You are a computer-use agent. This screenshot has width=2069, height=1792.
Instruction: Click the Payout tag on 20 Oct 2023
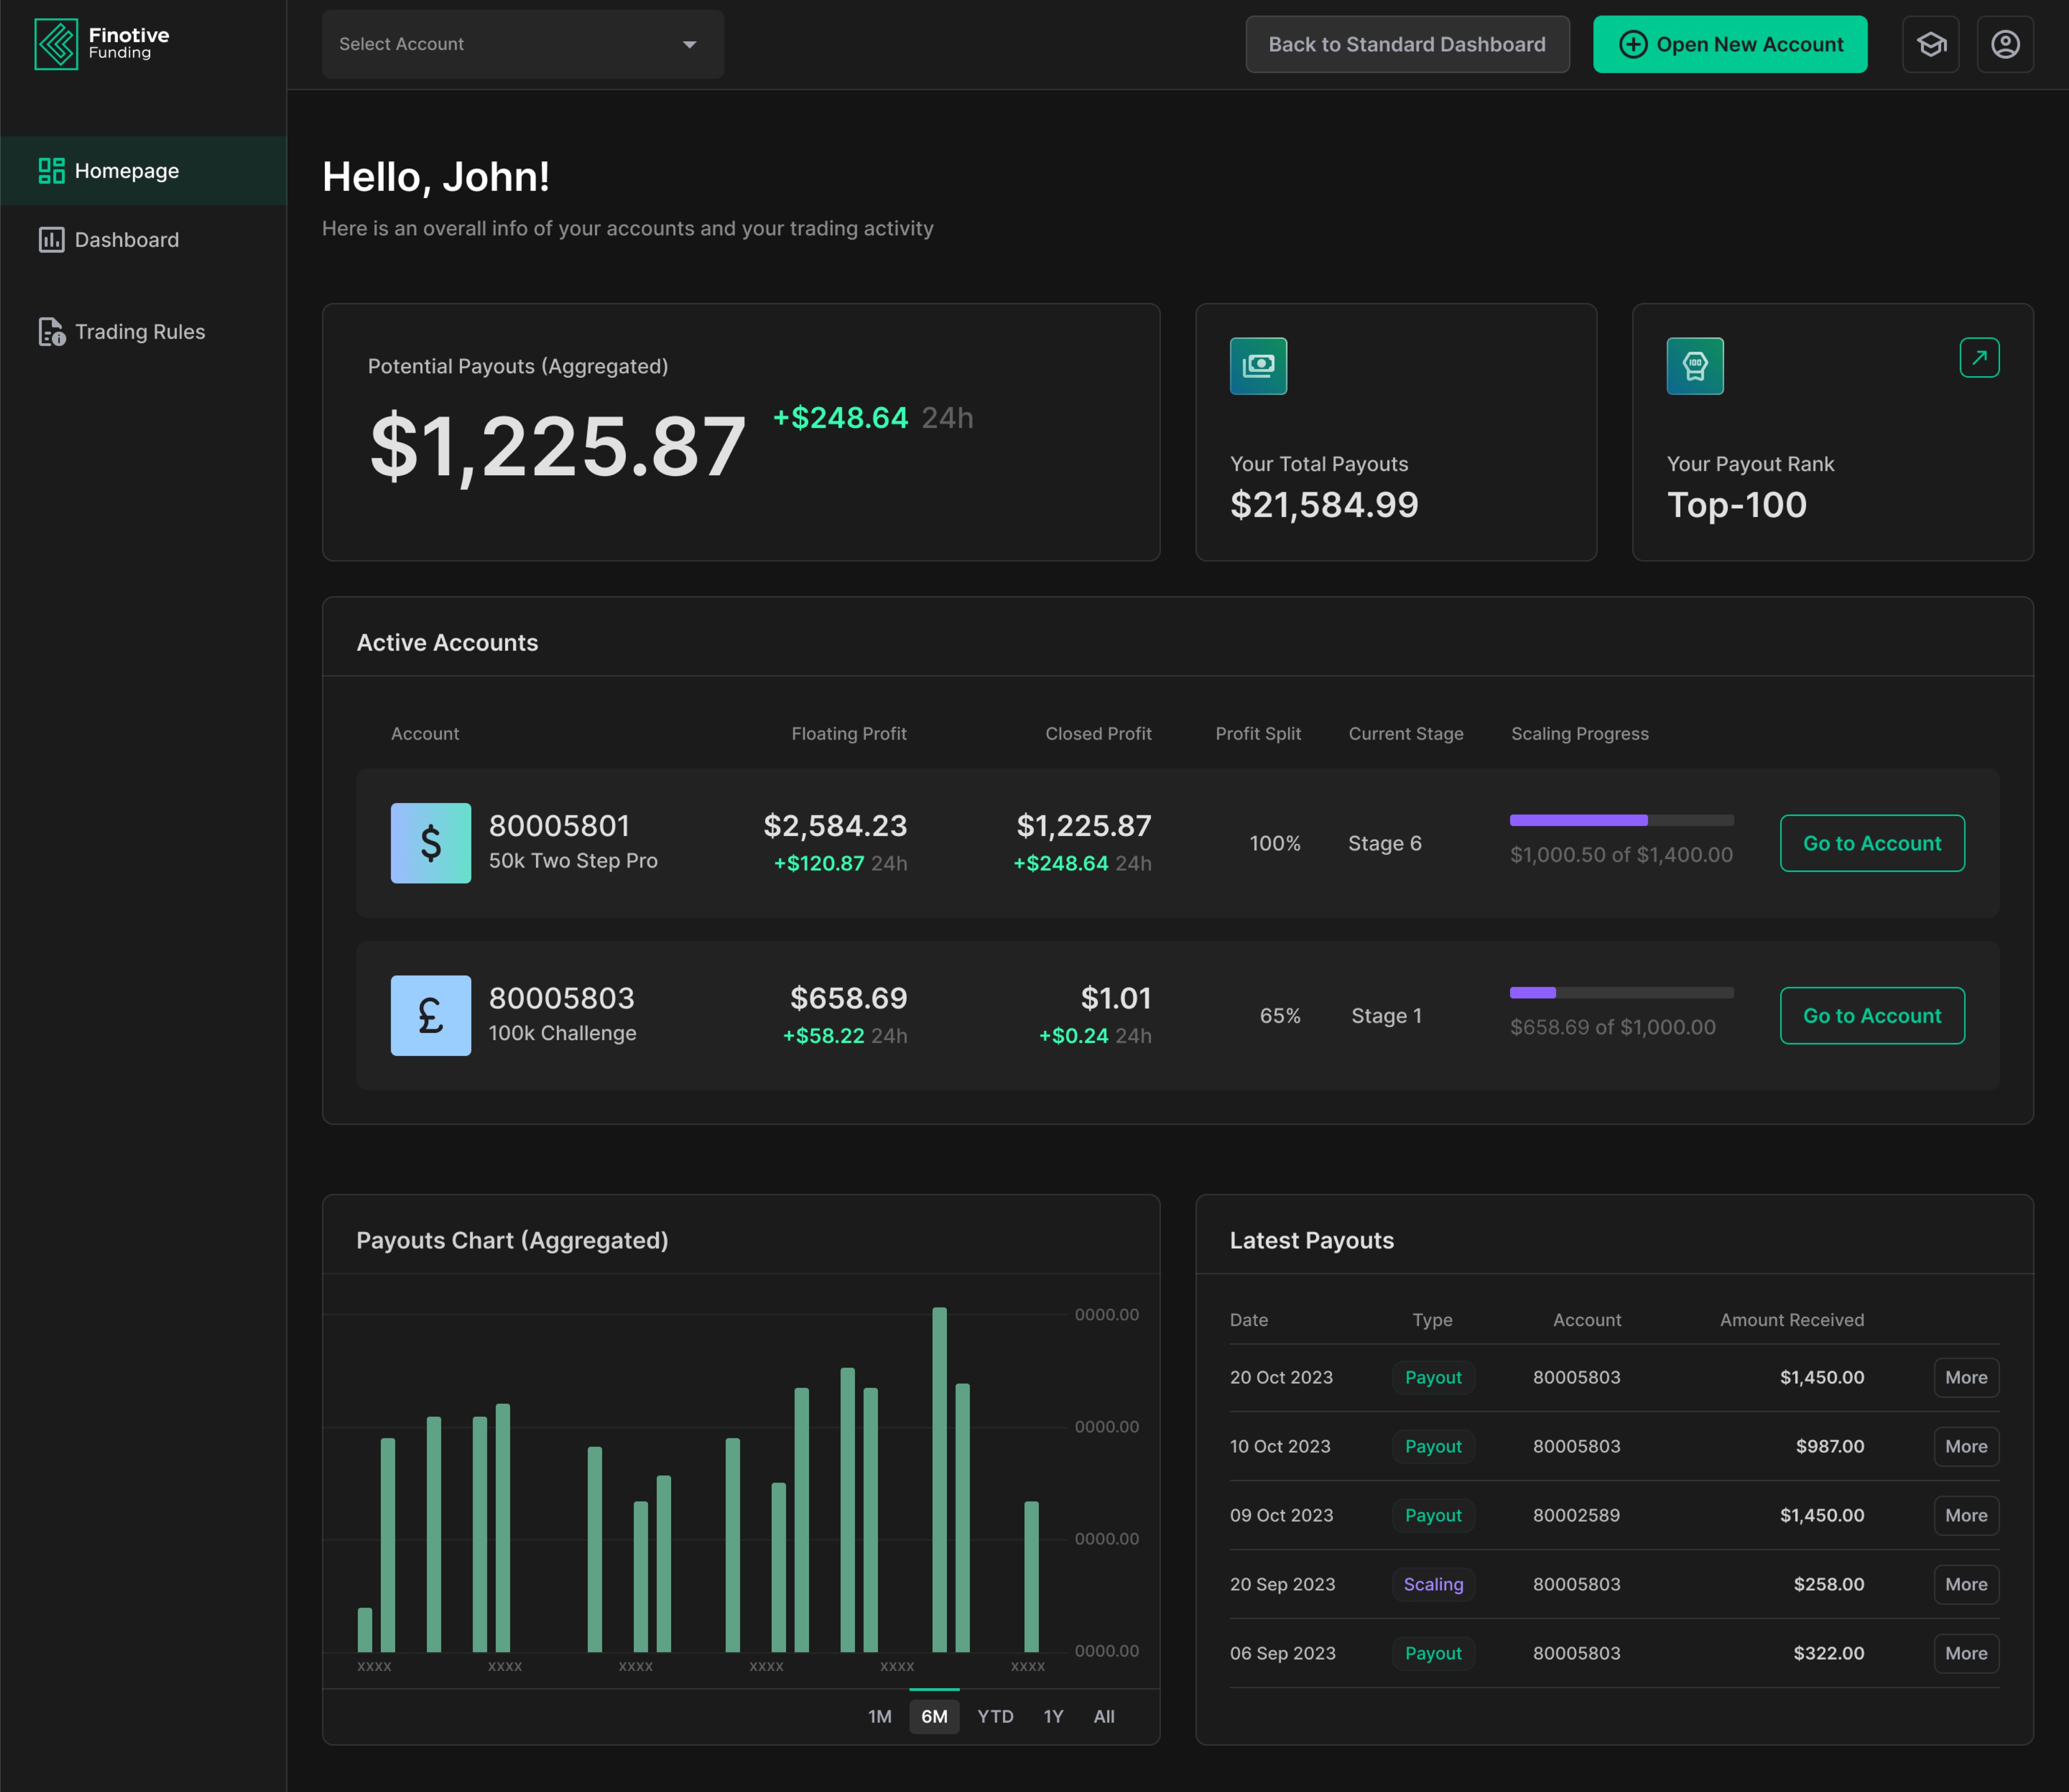point(1433,1378)
